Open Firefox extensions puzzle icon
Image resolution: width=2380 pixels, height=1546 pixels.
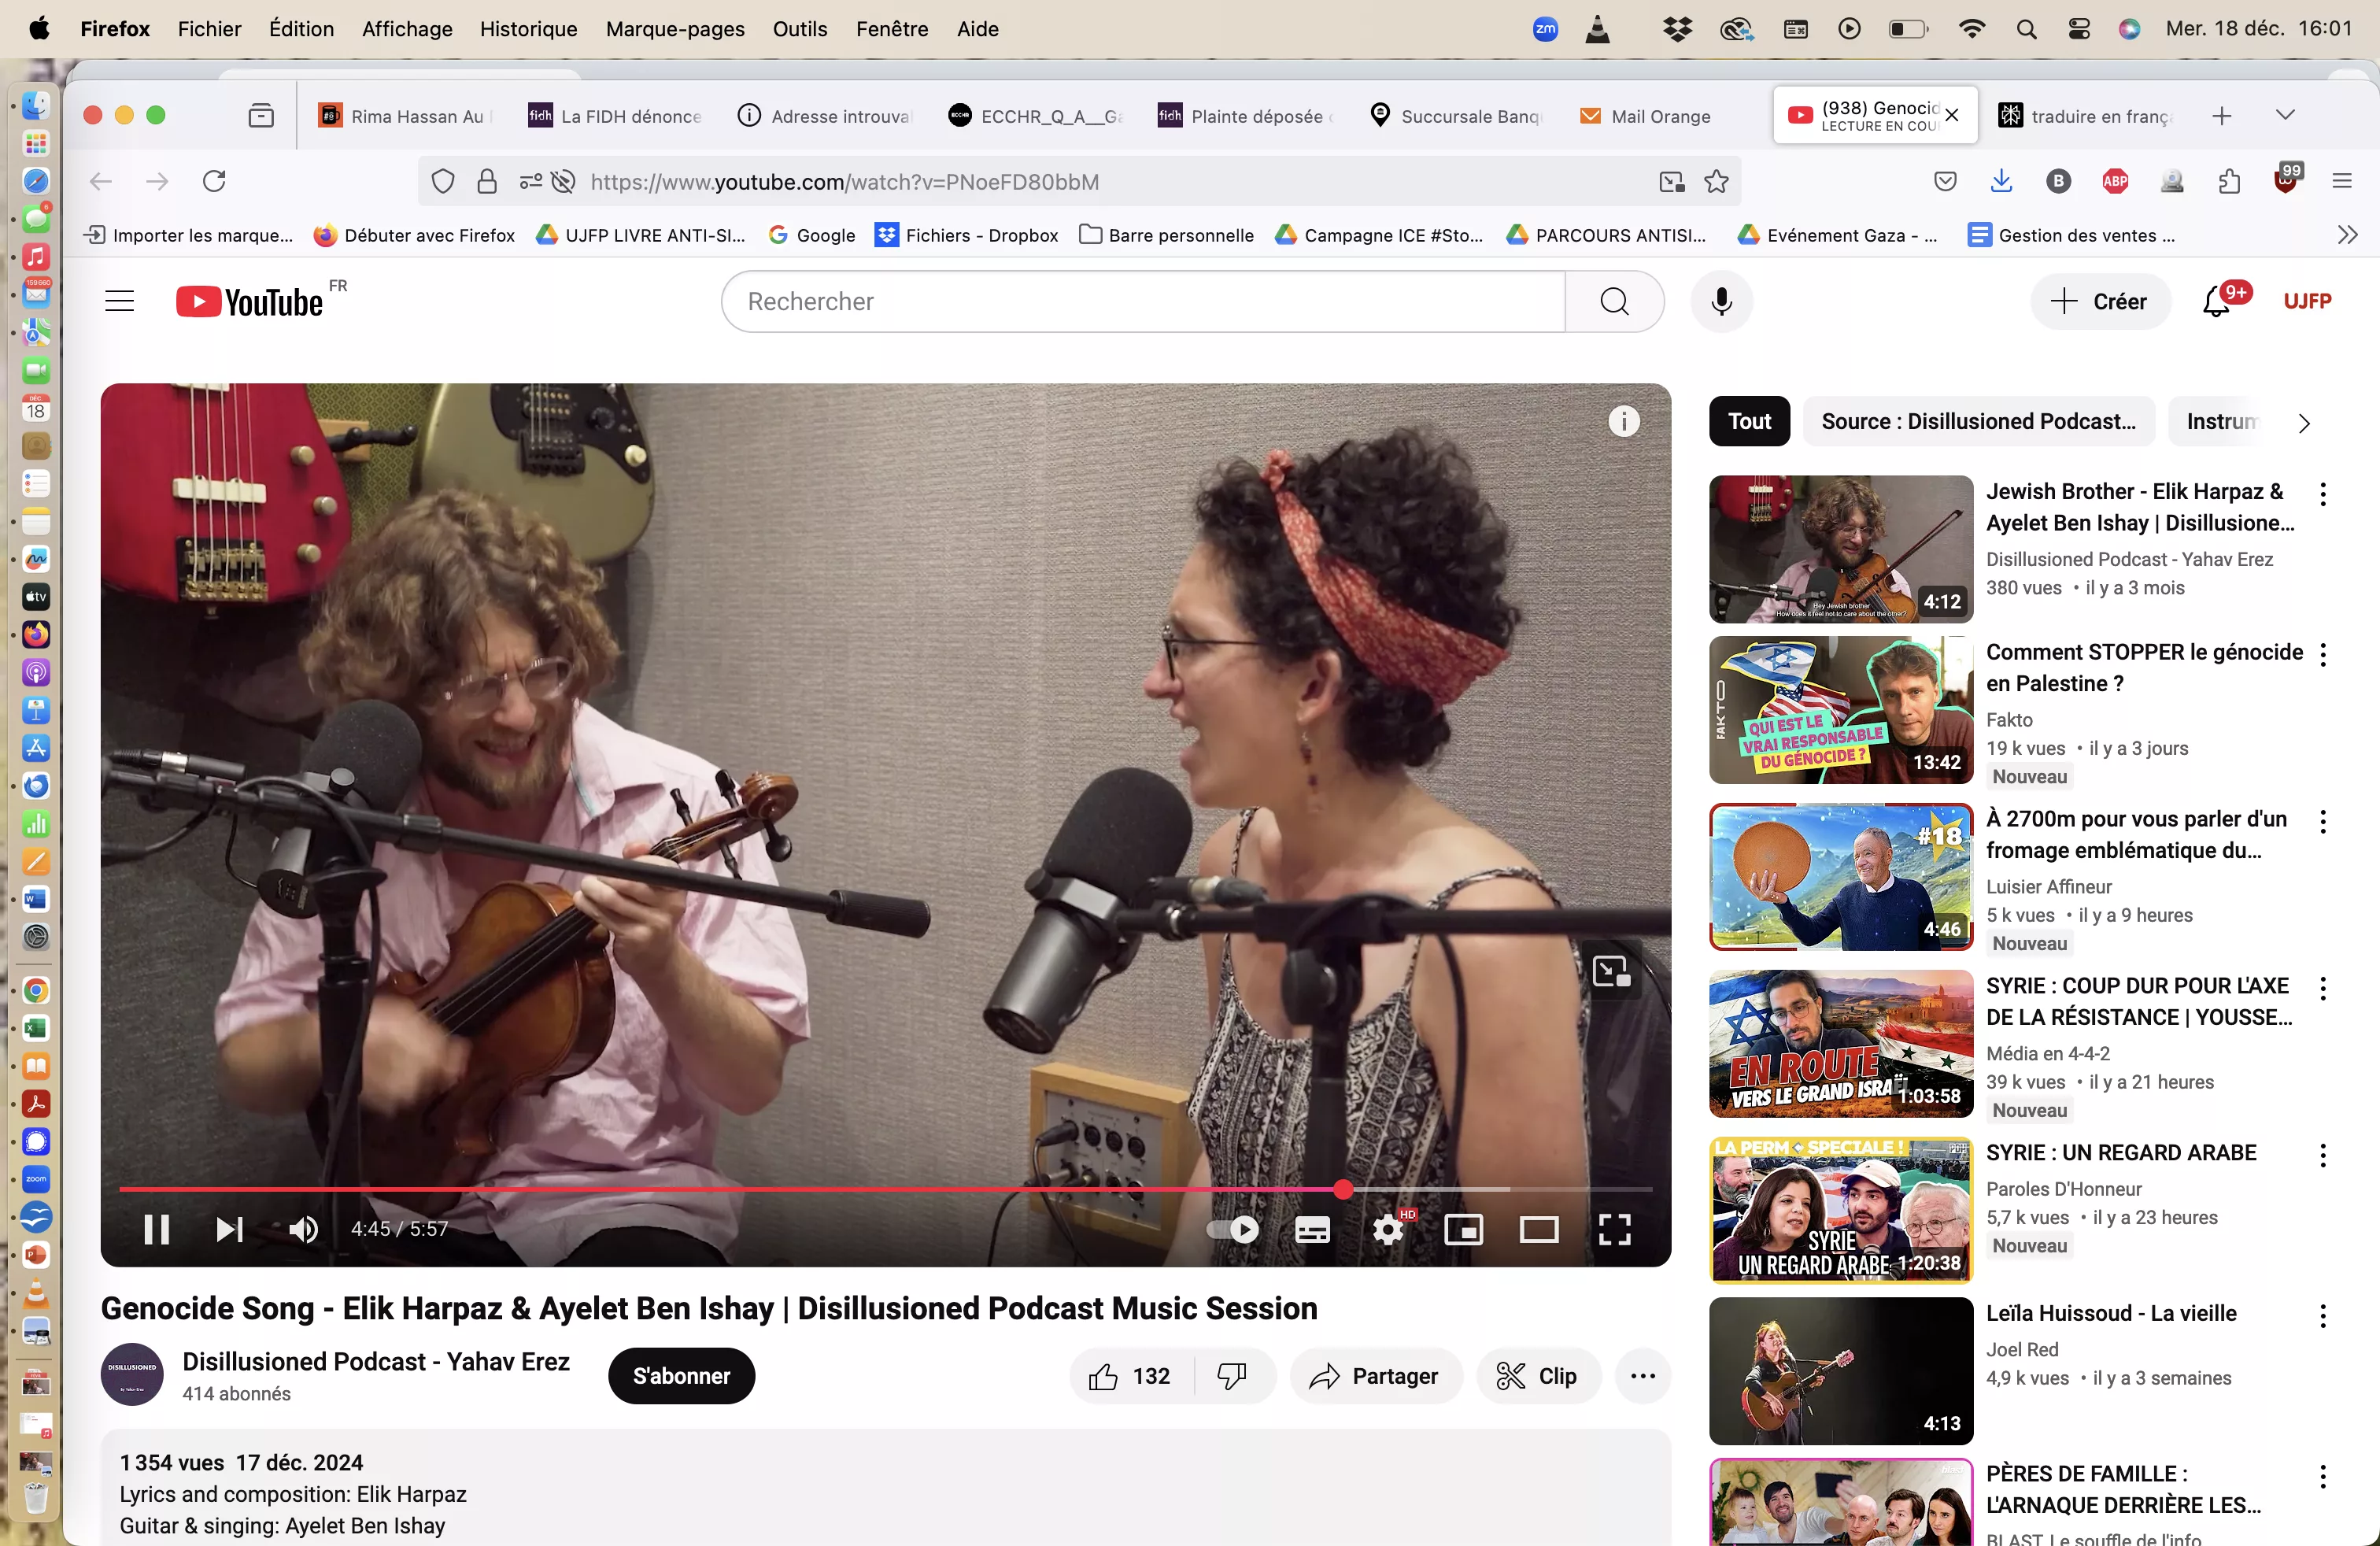coord(2229,181)
